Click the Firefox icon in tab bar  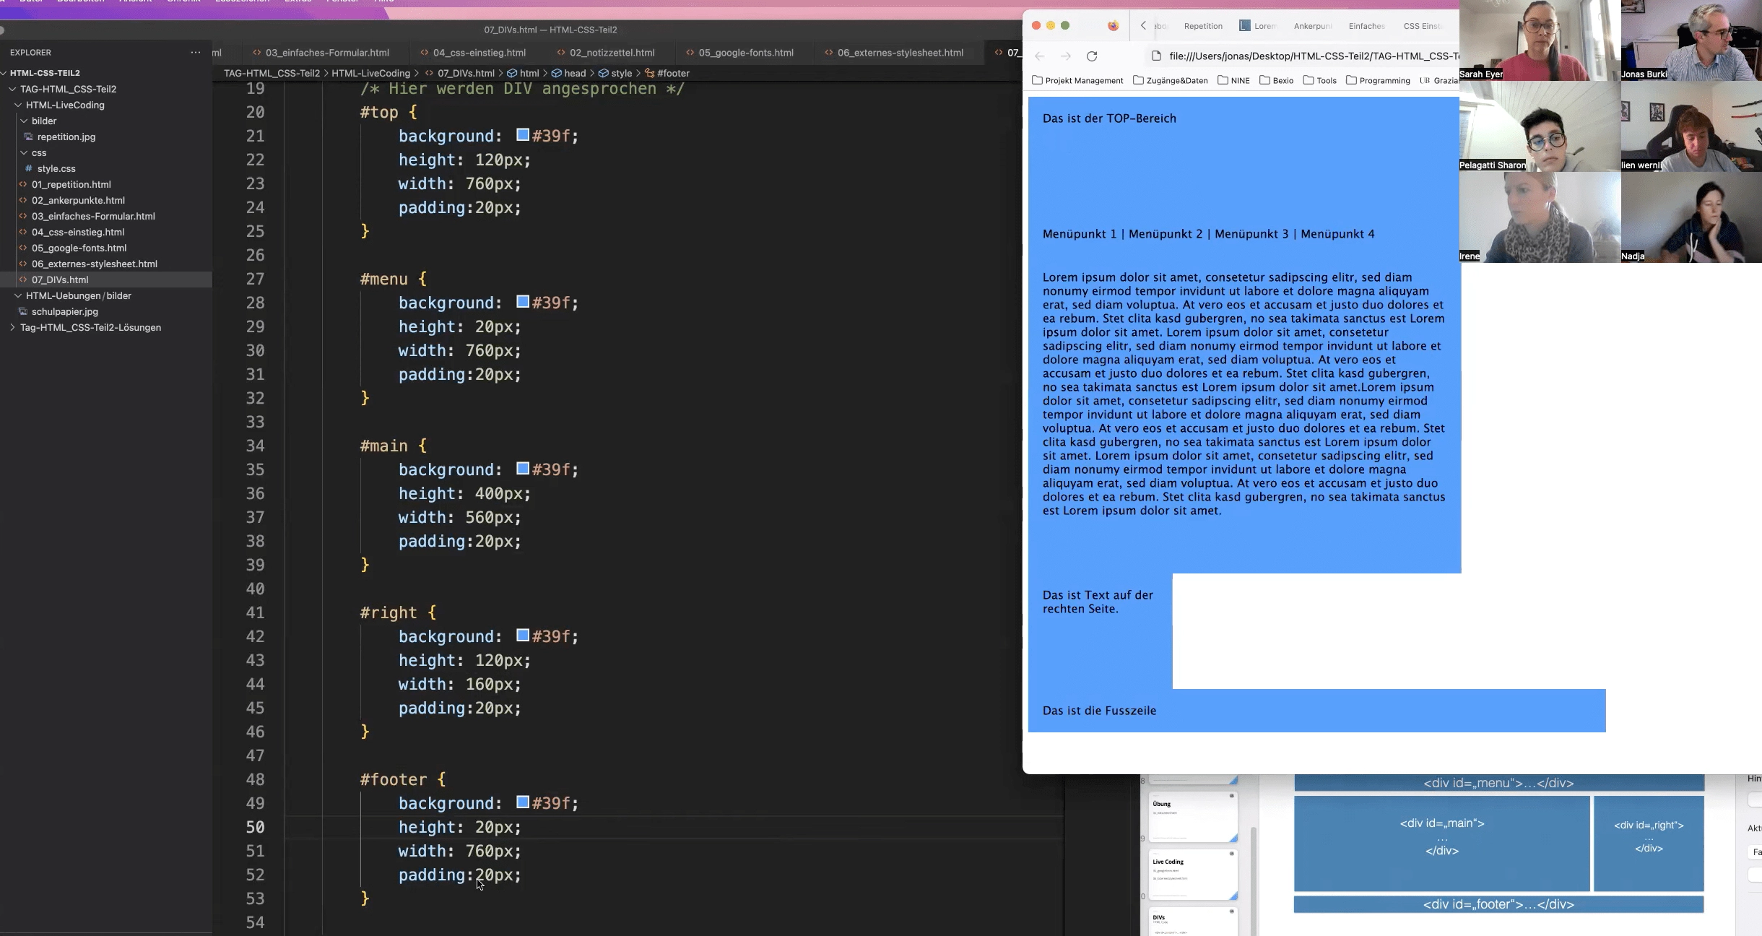click(1113, 26)
